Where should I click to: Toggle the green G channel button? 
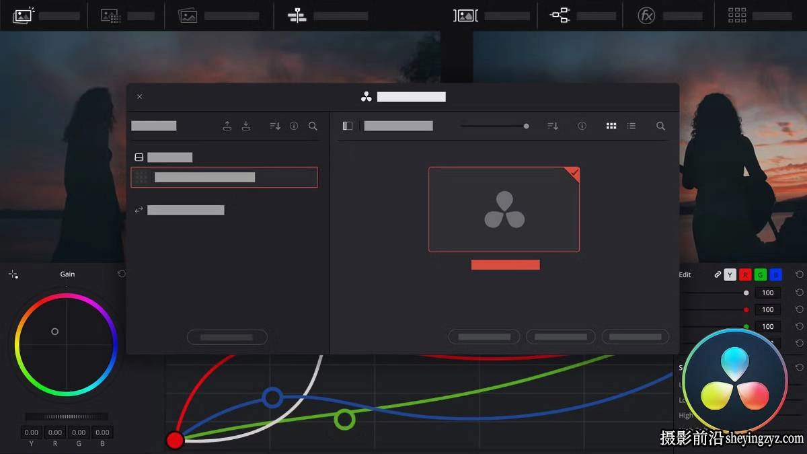(x=761, y=274)
